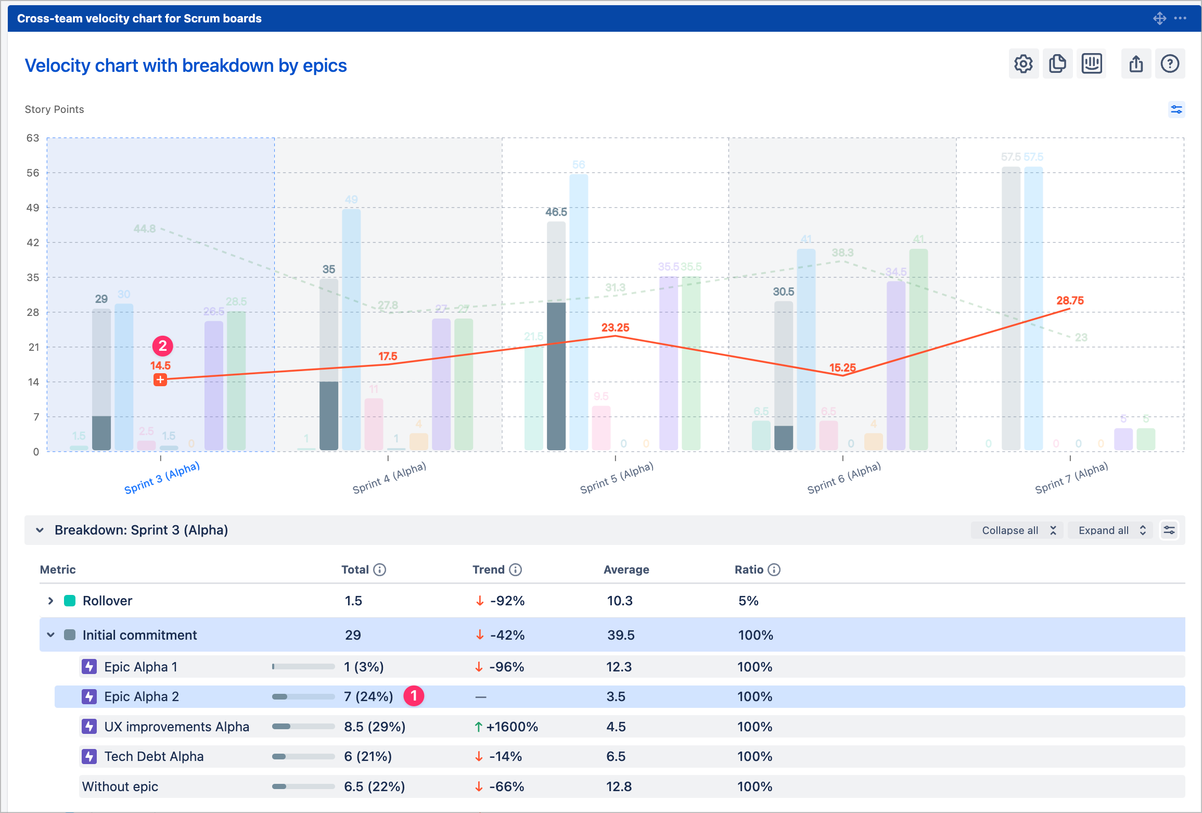Open the gadget more options ellipsis menu
Screen dimensions: 1202x813
[x=1181, y=18]
